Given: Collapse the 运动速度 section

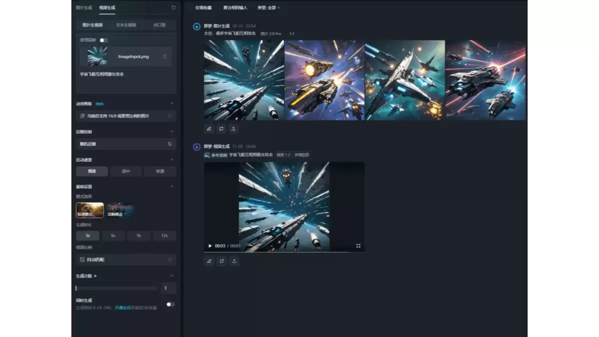Looking at the screenshot, I should [172, 160].
